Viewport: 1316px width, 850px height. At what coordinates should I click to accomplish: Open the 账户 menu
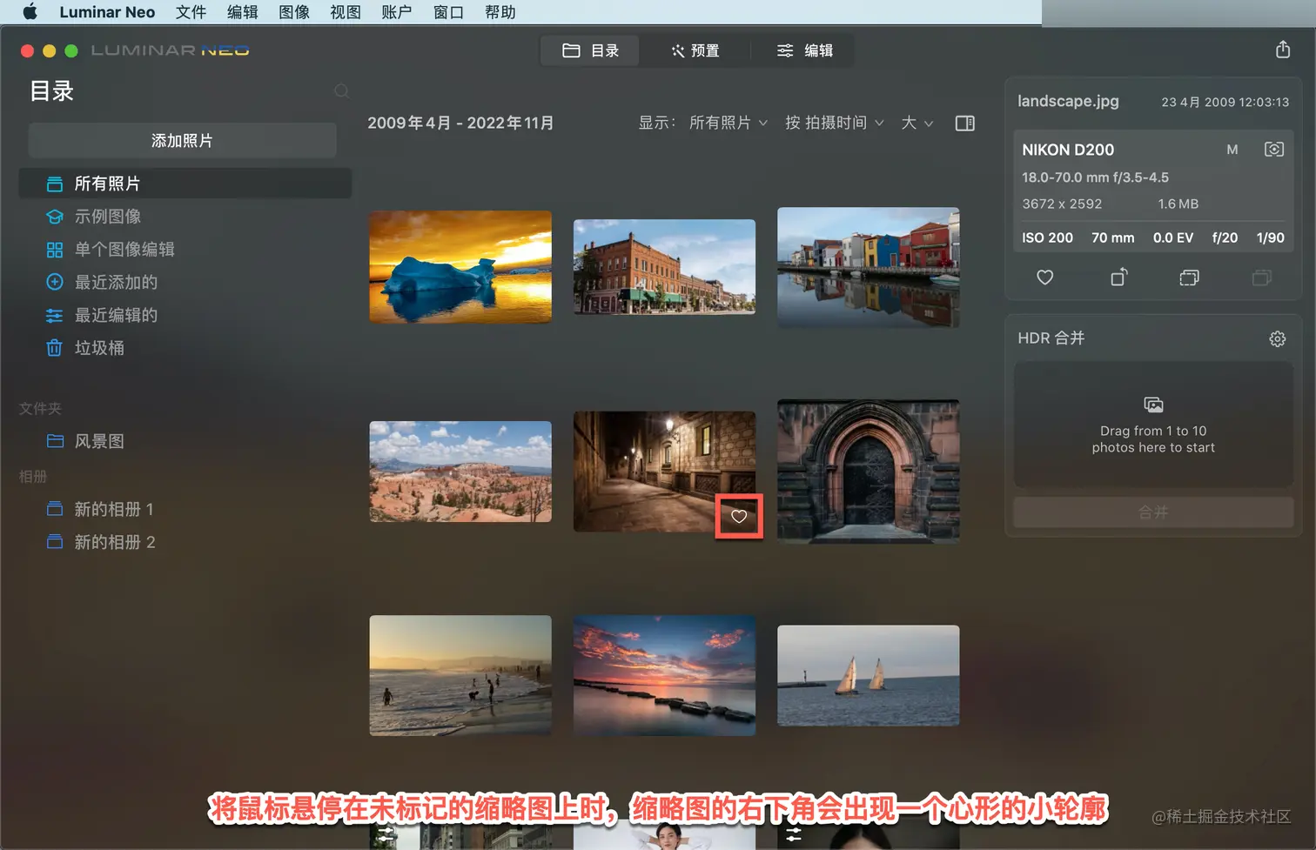397,12
